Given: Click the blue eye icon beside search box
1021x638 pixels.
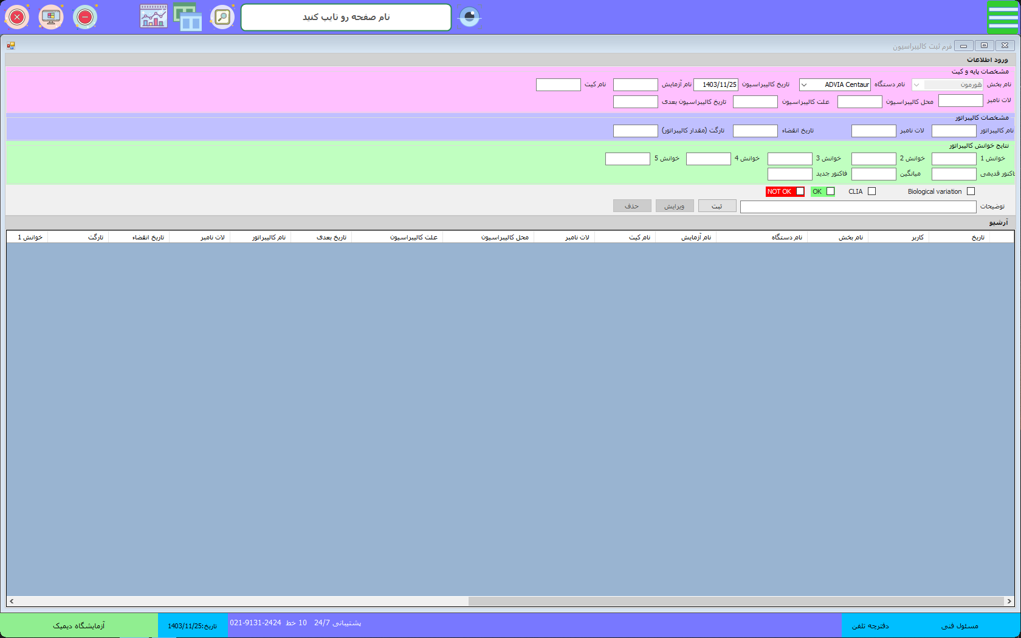Looking at the screenshot, I should [x=469, y=16].
